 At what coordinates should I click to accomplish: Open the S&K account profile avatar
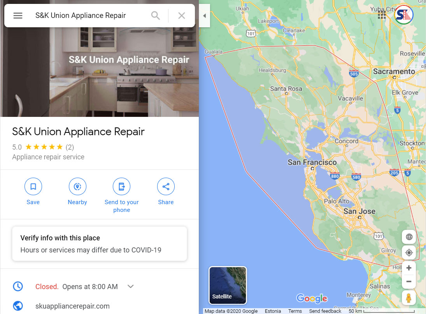coord(404,15)
